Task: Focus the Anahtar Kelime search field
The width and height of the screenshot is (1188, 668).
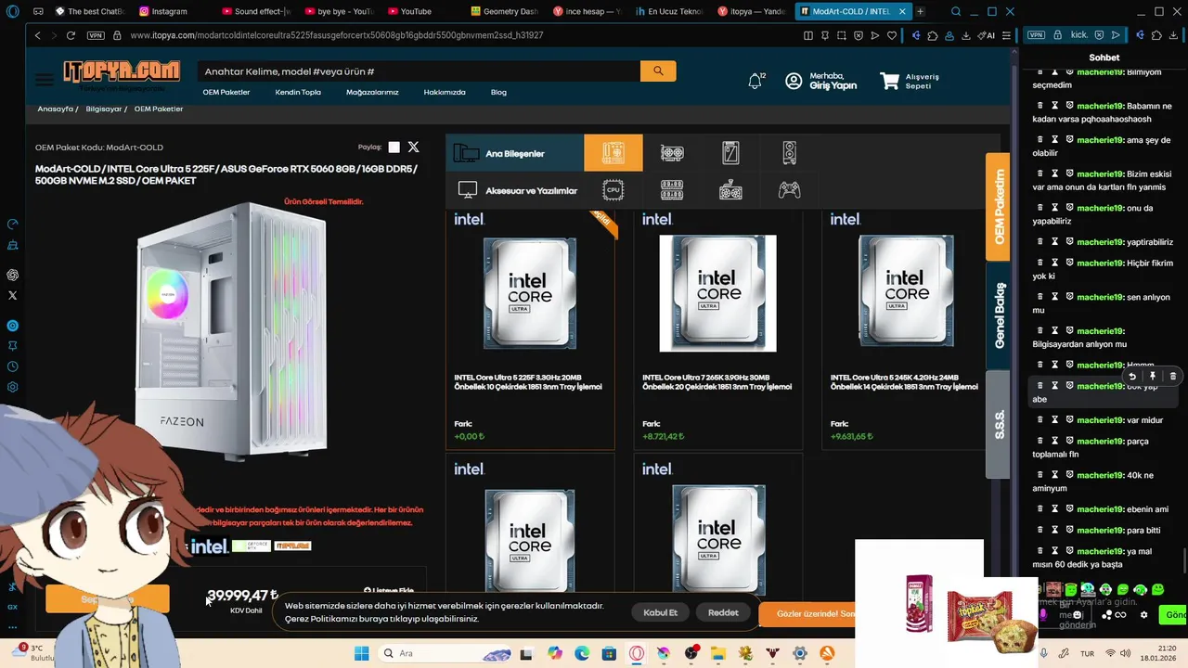Action: click(419, 71)
